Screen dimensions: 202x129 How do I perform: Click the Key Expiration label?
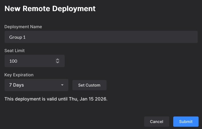[x=19, y=75]
